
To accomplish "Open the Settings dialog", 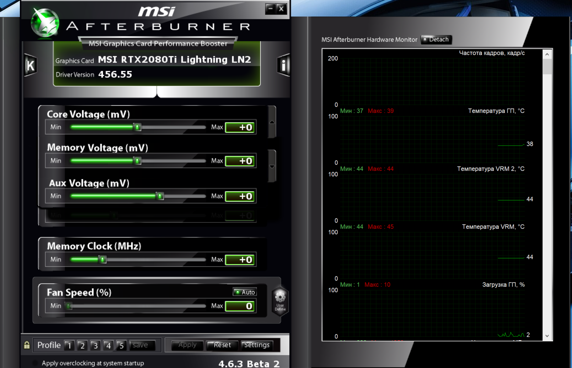I will pos(257,345).
